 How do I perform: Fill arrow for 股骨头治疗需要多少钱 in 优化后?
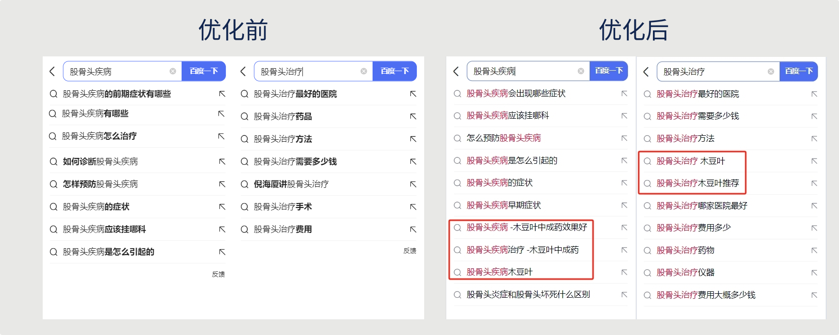(x=814, y=116)
